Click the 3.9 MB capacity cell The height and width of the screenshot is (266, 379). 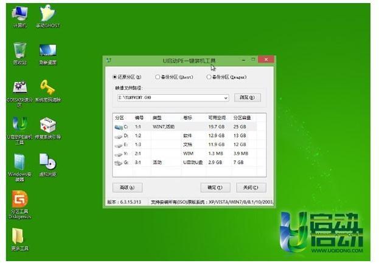click(241, 154)
